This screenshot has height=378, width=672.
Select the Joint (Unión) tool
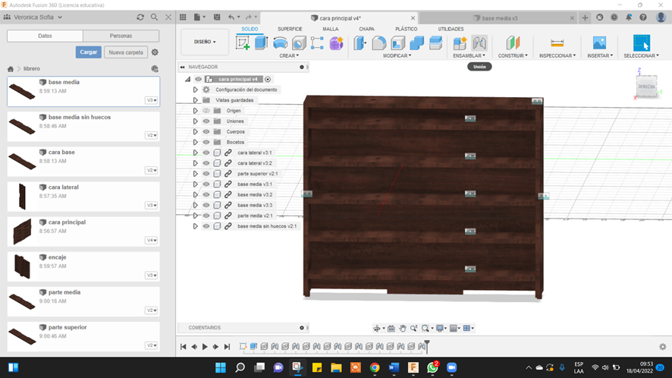(479, 43)
